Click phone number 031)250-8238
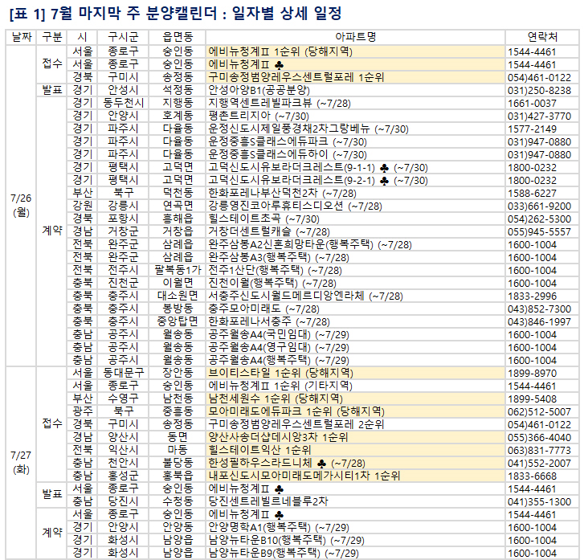The height and width of the screenshot is (560, 584). coord(539,90)
